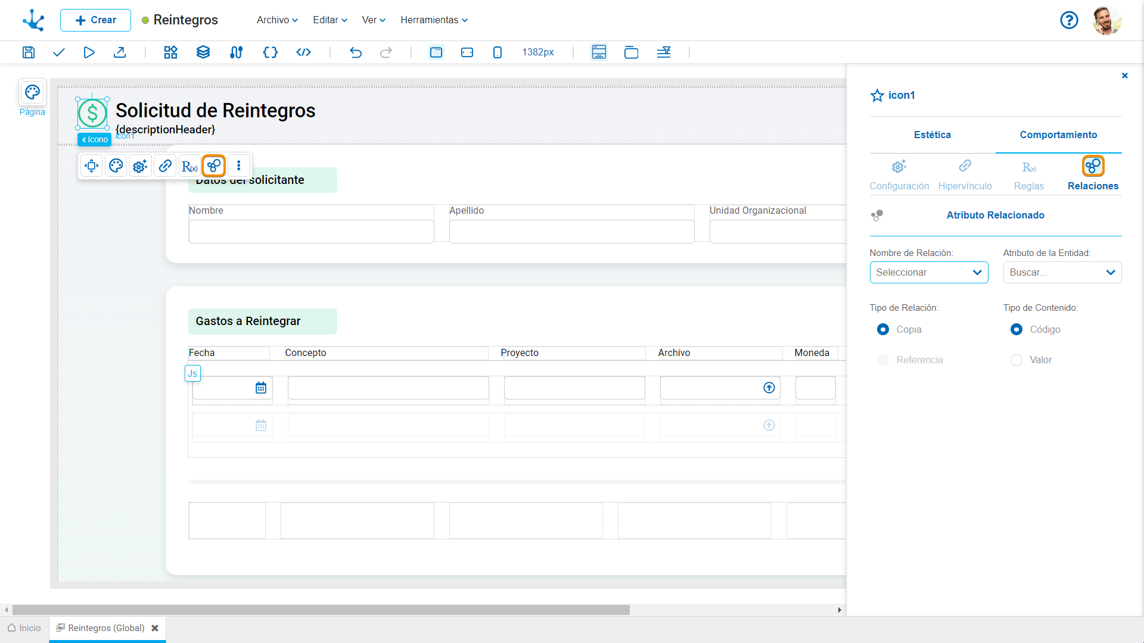Open the user profile avatar
This screenshot has height=643, width=1144.
tap(1107, 20)
